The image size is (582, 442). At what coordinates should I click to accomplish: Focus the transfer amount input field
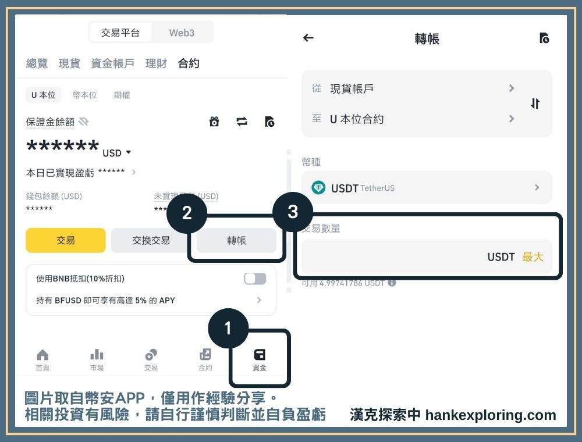point(427,256)
